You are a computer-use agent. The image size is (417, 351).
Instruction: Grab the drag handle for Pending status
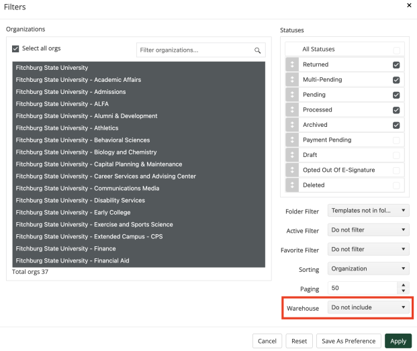[x=292, y=95]
